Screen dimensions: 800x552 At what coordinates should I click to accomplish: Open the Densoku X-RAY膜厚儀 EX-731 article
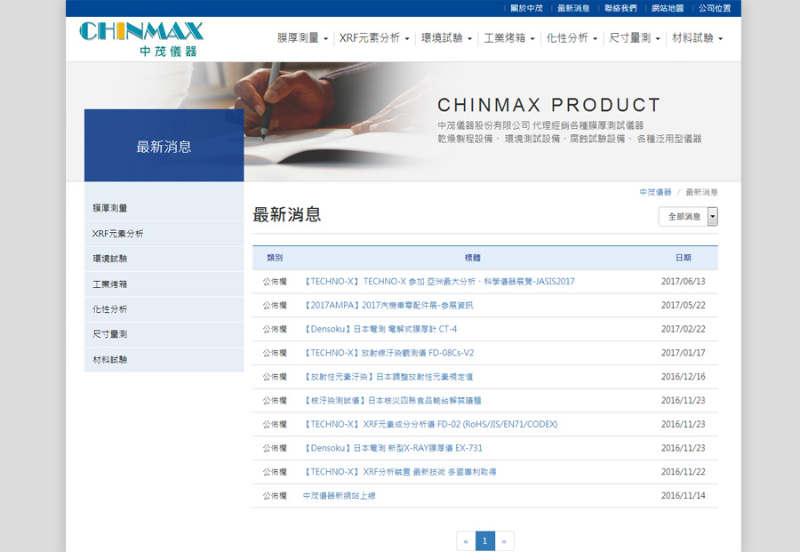click(x=392, y=448)
